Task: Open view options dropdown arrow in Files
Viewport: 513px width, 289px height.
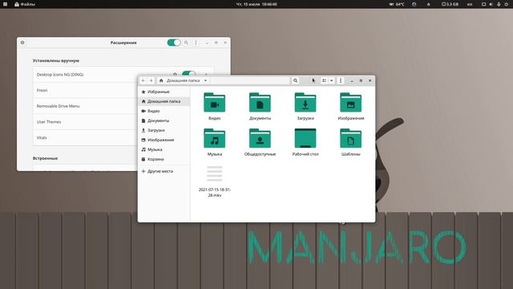Action: [x=331, y=80]
